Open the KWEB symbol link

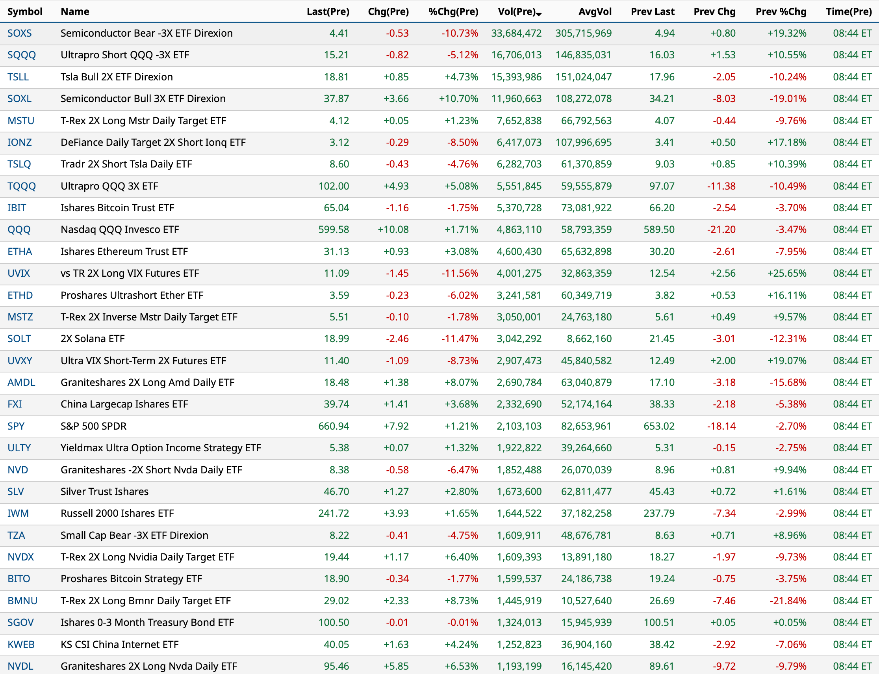(21, 644)
